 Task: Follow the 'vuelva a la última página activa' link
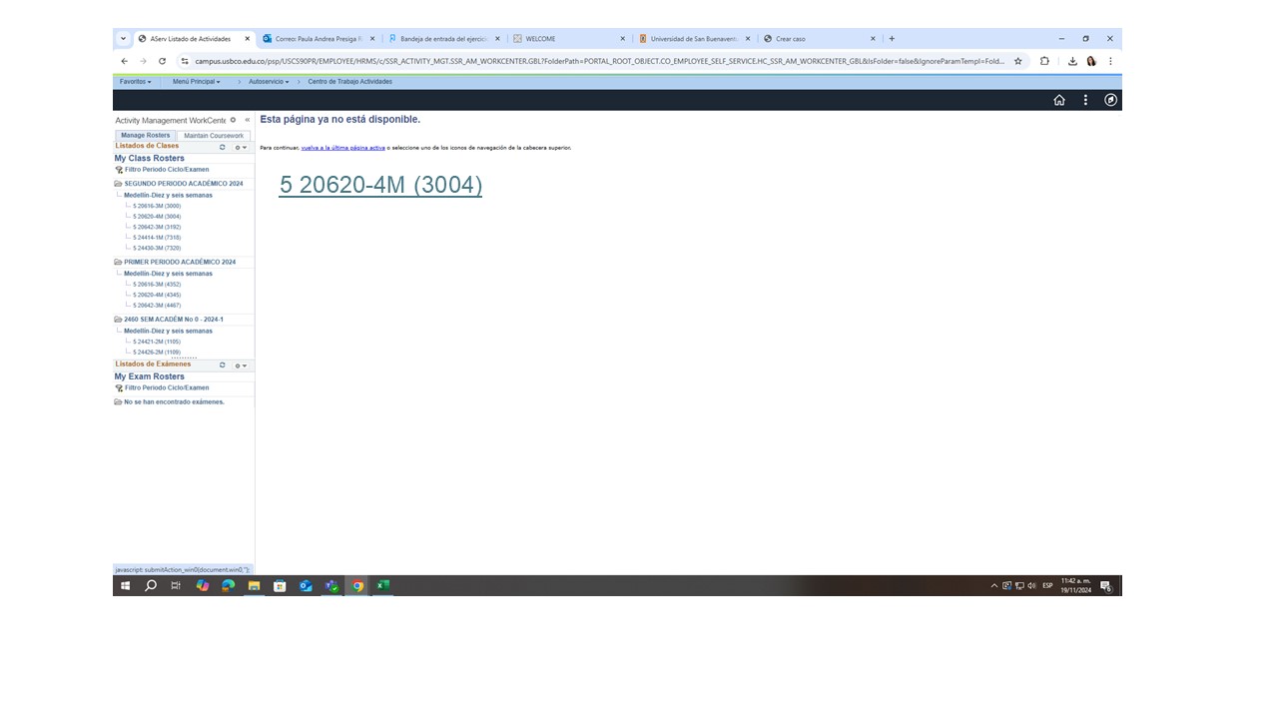click(x=342, y=148)
